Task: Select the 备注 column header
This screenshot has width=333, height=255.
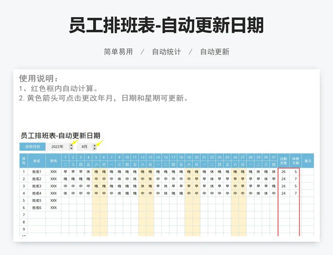Action: 307,161
